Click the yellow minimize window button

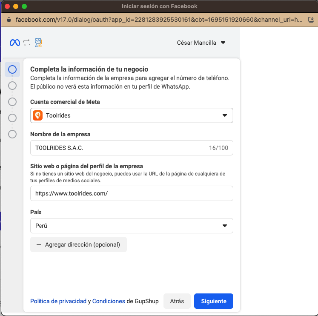pos(16,6)
